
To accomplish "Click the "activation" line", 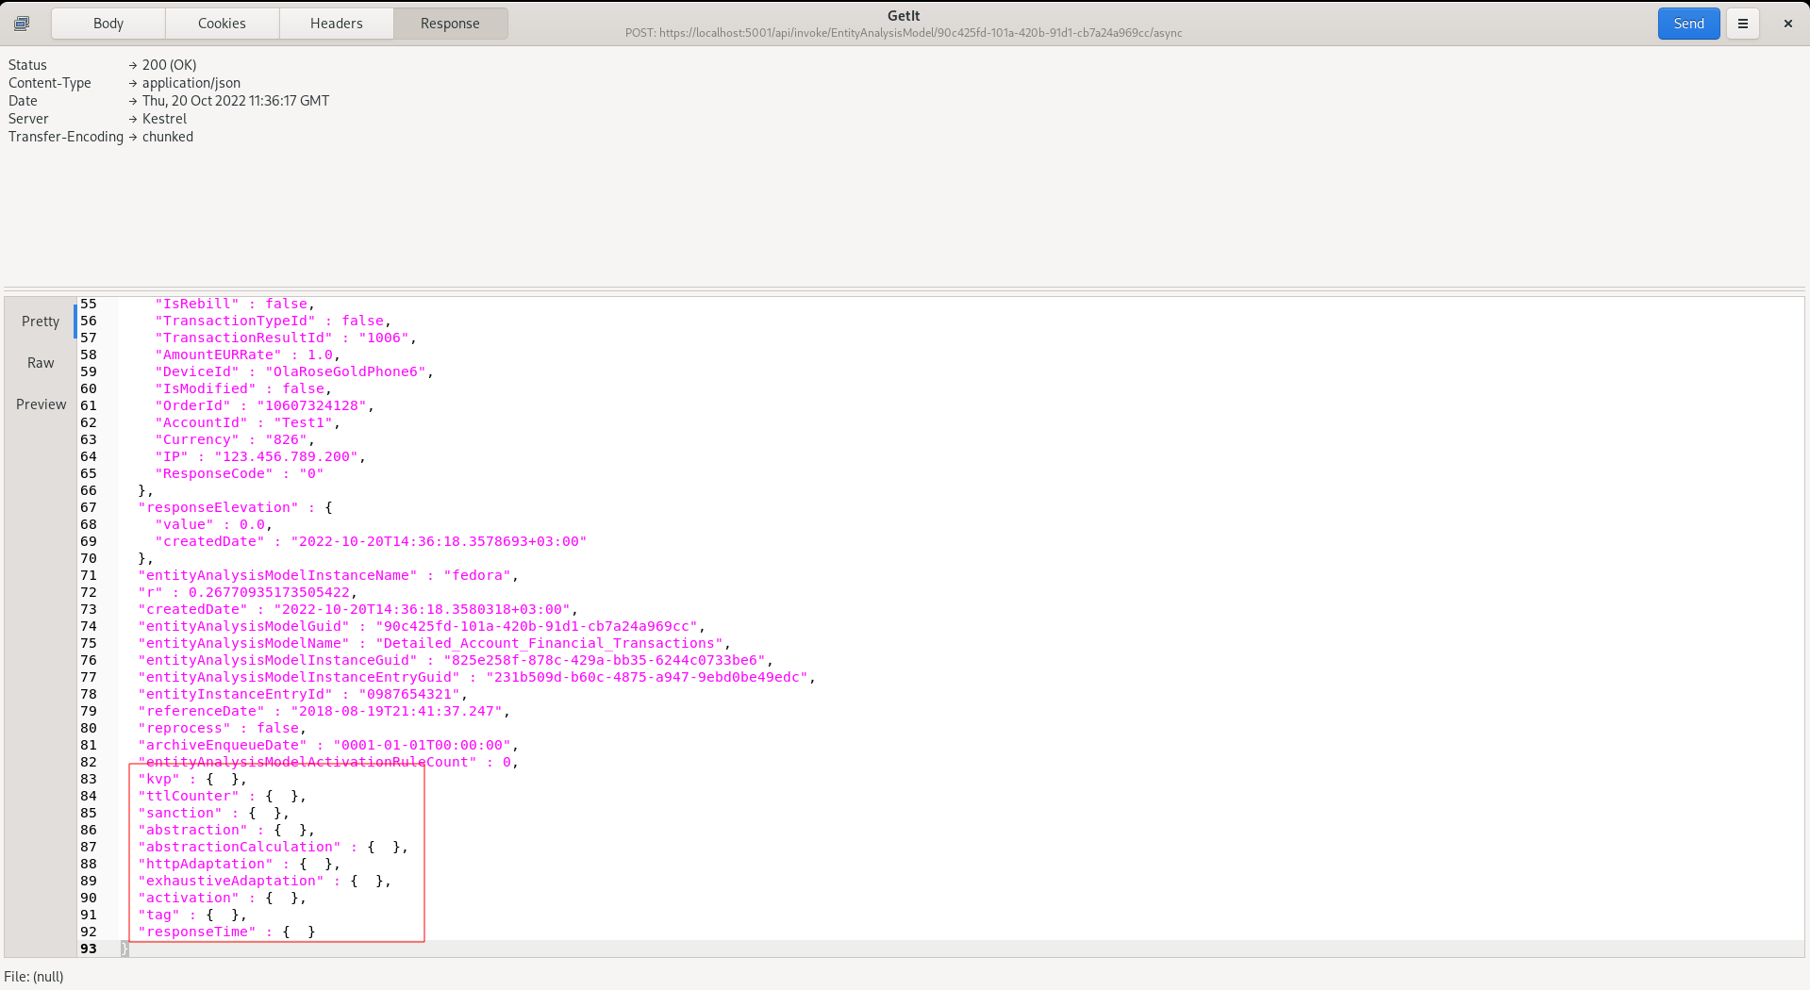I will click(223, 898).
